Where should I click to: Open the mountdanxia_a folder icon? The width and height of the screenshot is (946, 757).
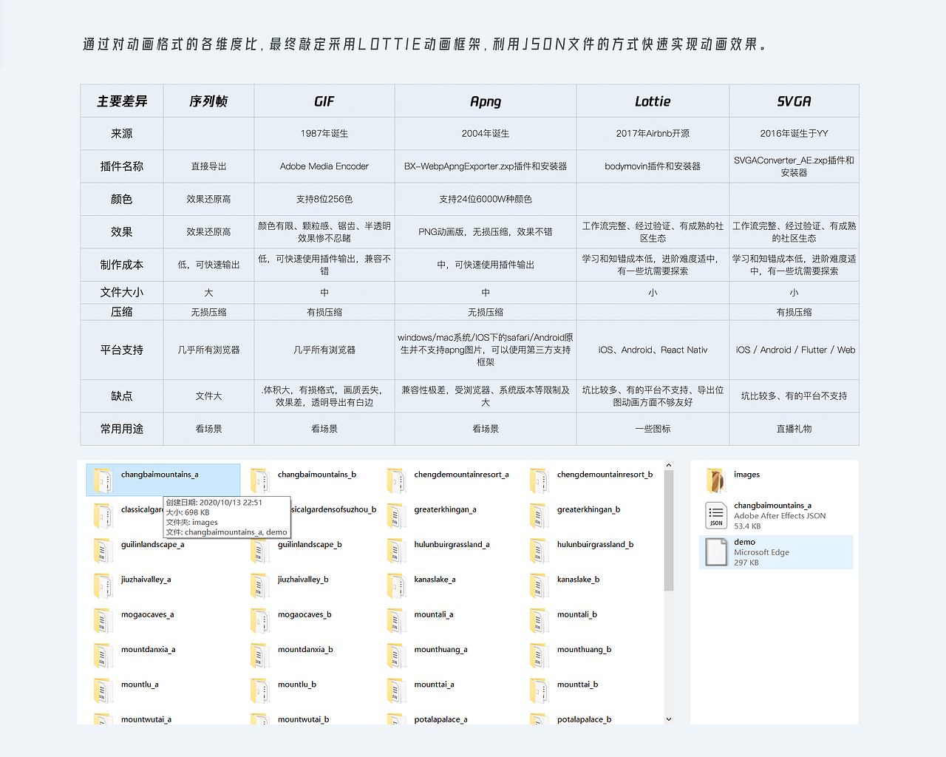tap(103, 655)
